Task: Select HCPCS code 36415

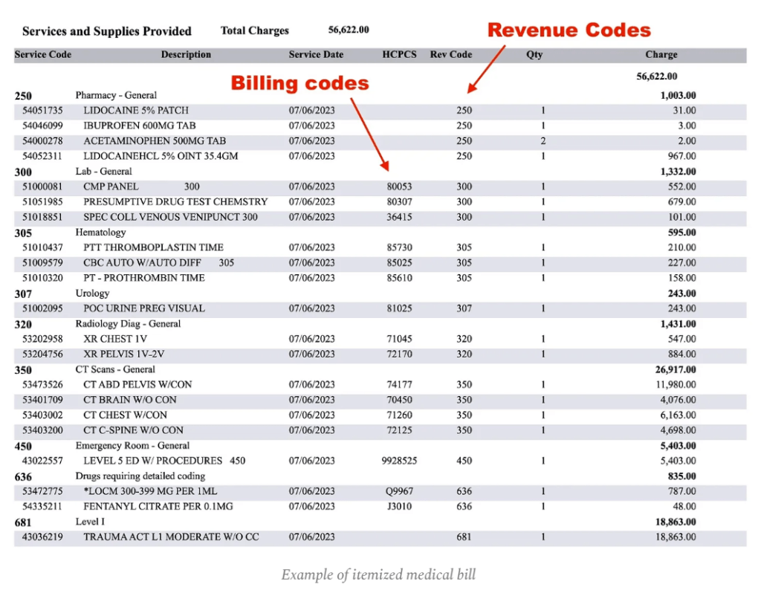Action: [399, 217]
